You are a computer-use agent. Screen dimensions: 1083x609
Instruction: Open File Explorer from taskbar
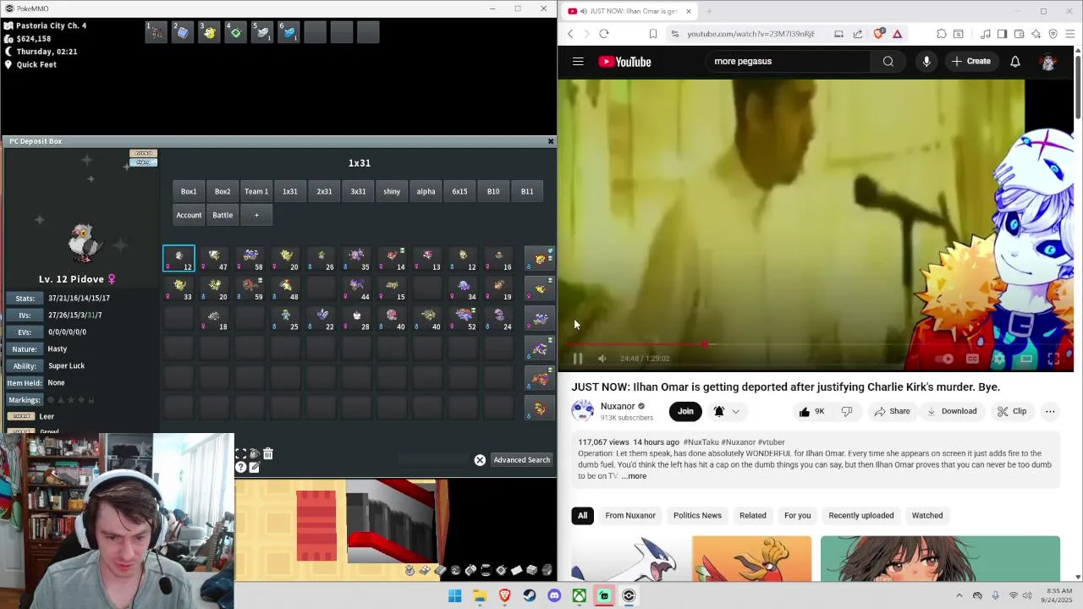(480, 595)
